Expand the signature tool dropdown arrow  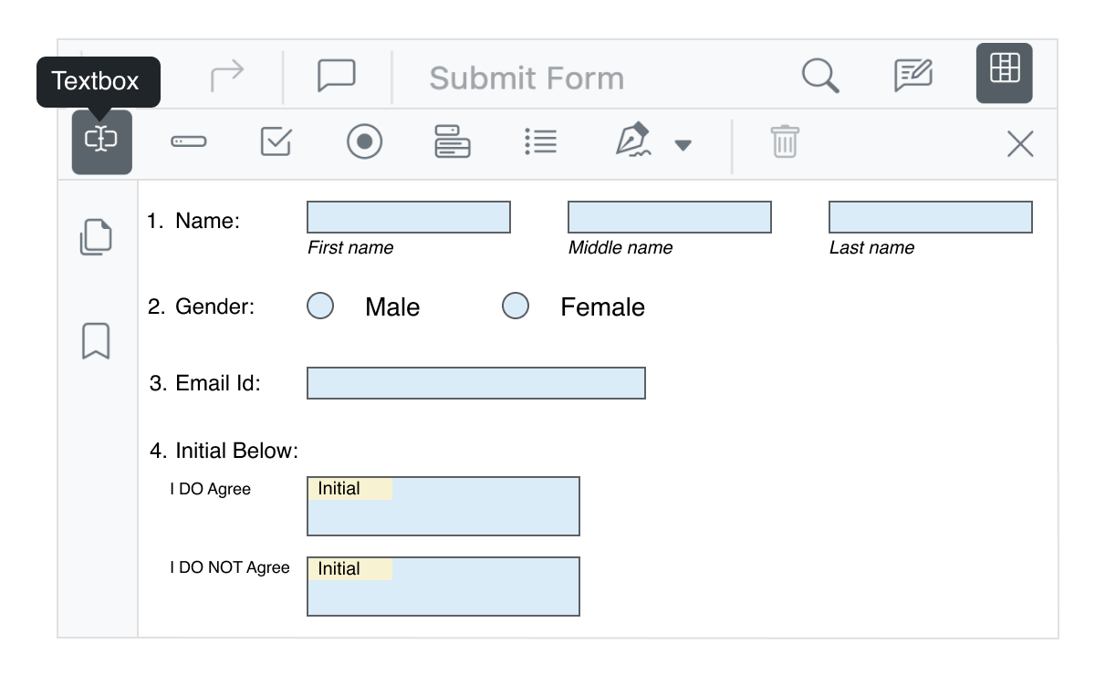pyautogui.click(x=683, y=144)
